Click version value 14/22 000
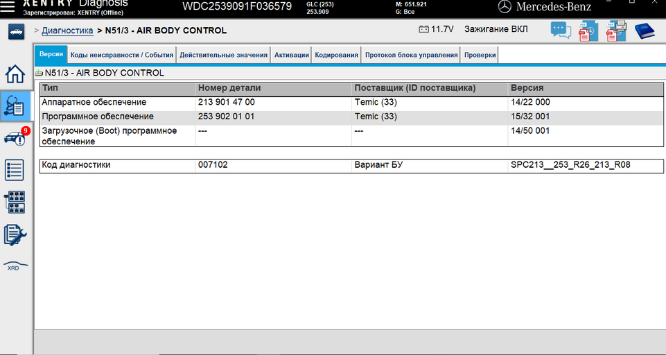Viewport: 666px width, 355px height. point(530,103)
